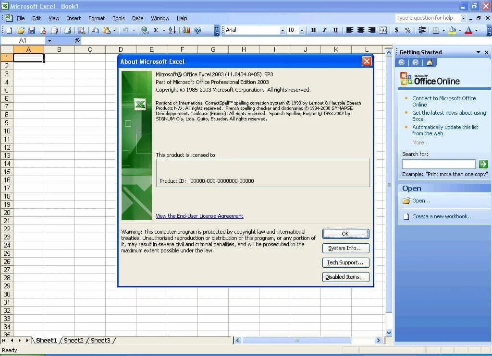This screenshot has height=356, width=492.
Task: Click the green search Go arrow
Action: 483,164
